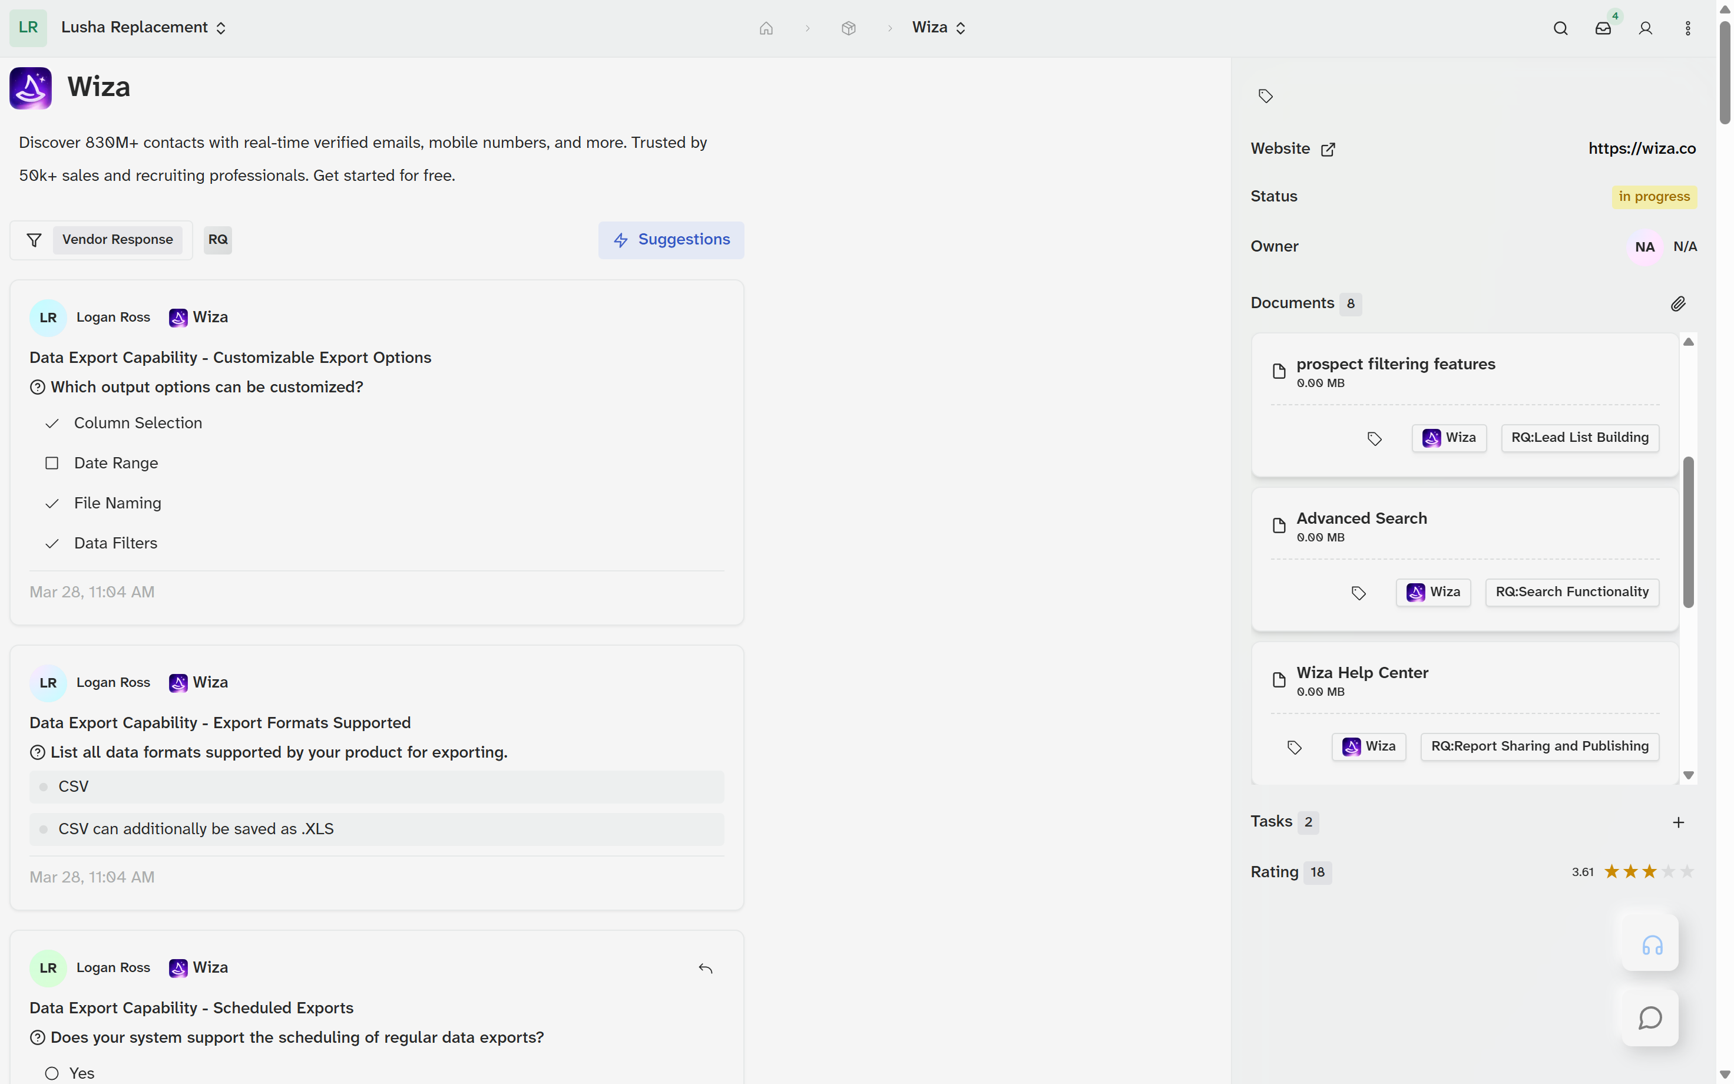Select the Vendor Response filter tab

click(118, 239)
